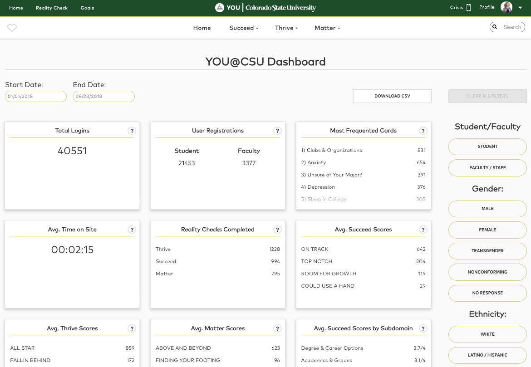Show help for Succeed Scores by Subdomain
The height and width of the screenshot is (367, 531).
click(423, 328)
